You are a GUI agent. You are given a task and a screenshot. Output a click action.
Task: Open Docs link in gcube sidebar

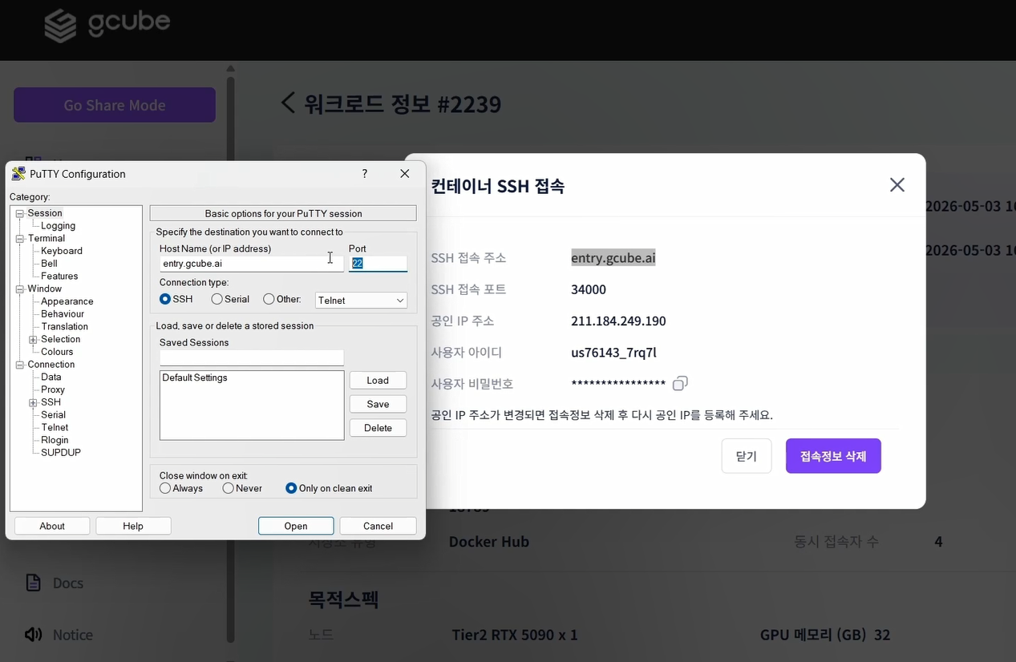tap(68, 583)
